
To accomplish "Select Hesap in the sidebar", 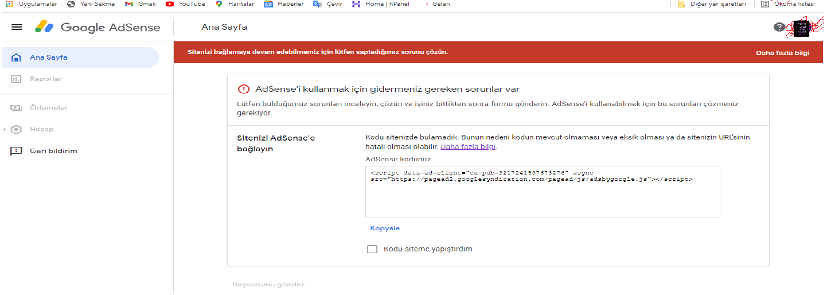I will click(80, 130).
